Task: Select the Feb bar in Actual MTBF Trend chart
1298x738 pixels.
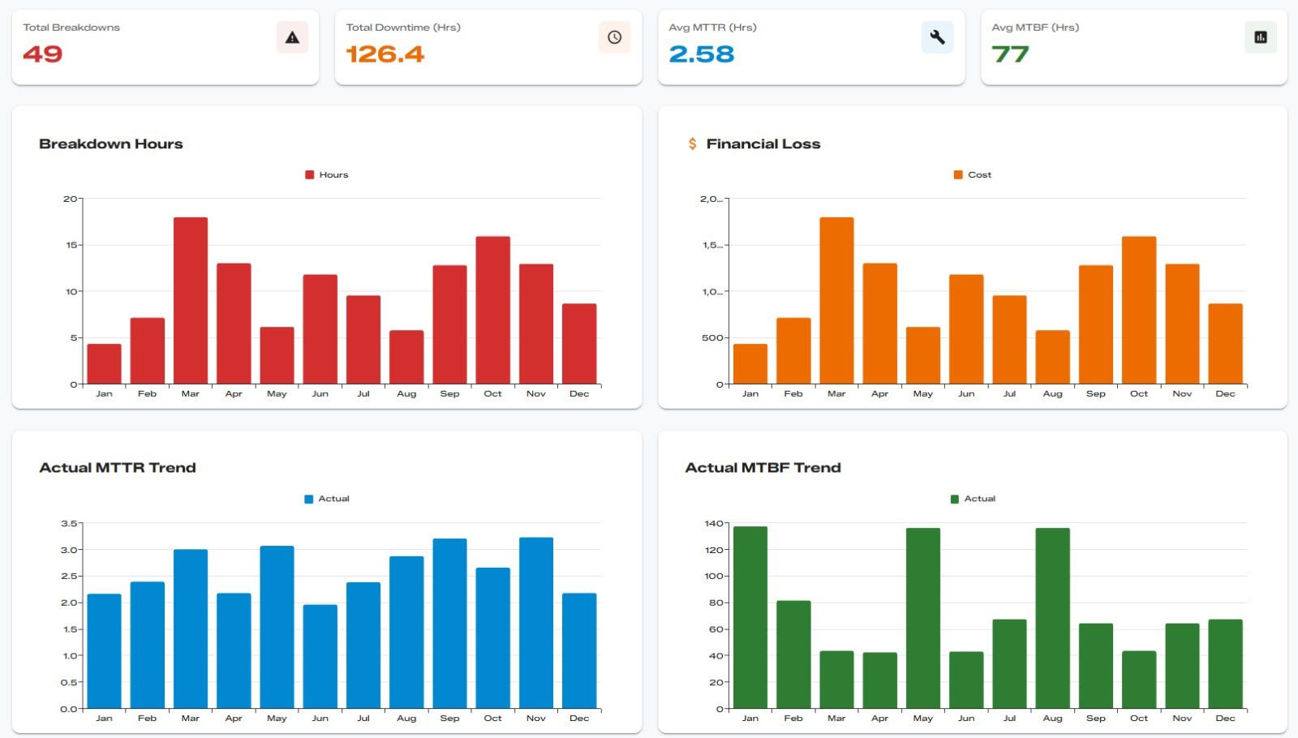Action: 793,655
